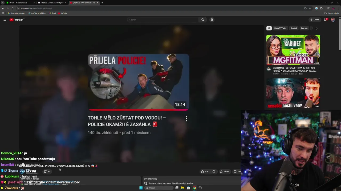View site information icon in the address bar
Viewport: 341px width, 191px height.
pyautogui.click(x=18, y=8)
